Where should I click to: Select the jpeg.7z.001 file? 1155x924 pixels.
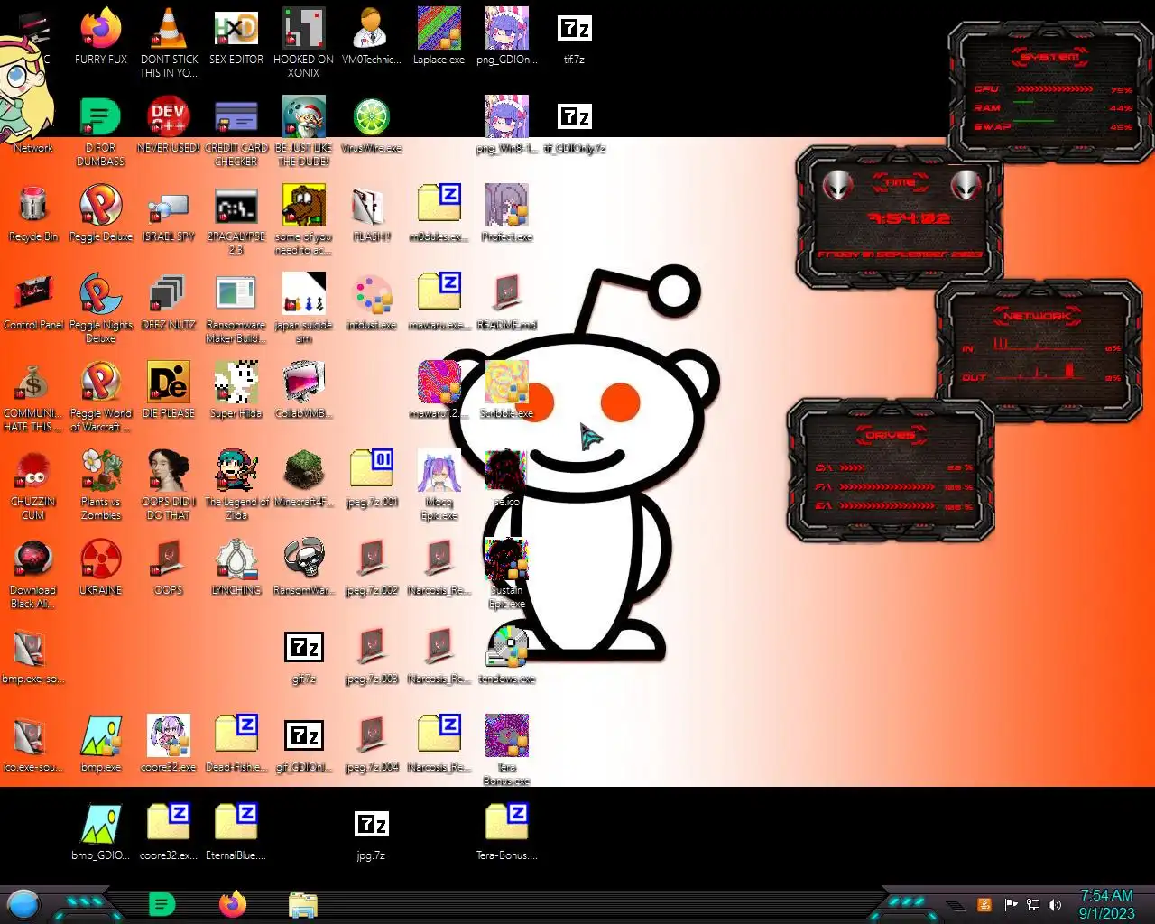(x=372, y=477)
